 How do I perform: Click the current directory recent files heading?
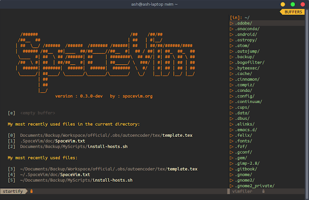[73, 124]
